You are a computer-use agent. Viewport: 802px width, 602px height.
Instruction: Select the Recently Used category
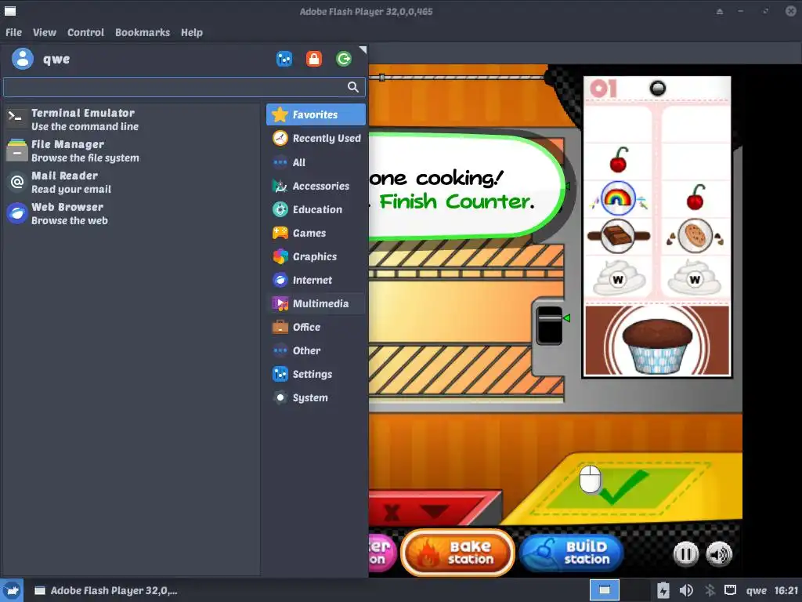pos(316,138)
